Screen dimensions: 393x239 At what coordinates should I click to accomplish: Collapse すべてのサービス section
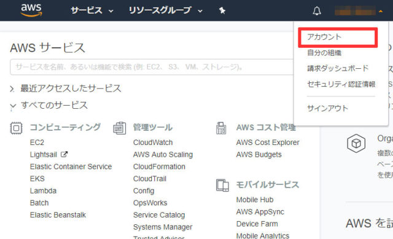point(49,105)
